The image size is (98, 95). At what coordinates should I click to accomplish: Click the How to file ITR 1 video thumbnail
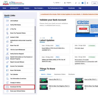point(44,81)
